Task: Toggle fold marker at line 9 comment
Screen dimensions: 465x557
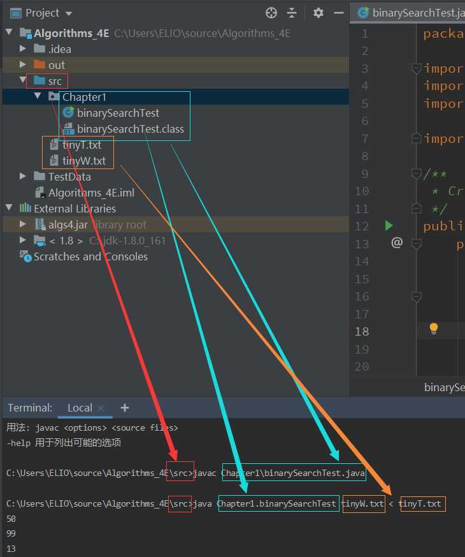Action: coord(417,174)
